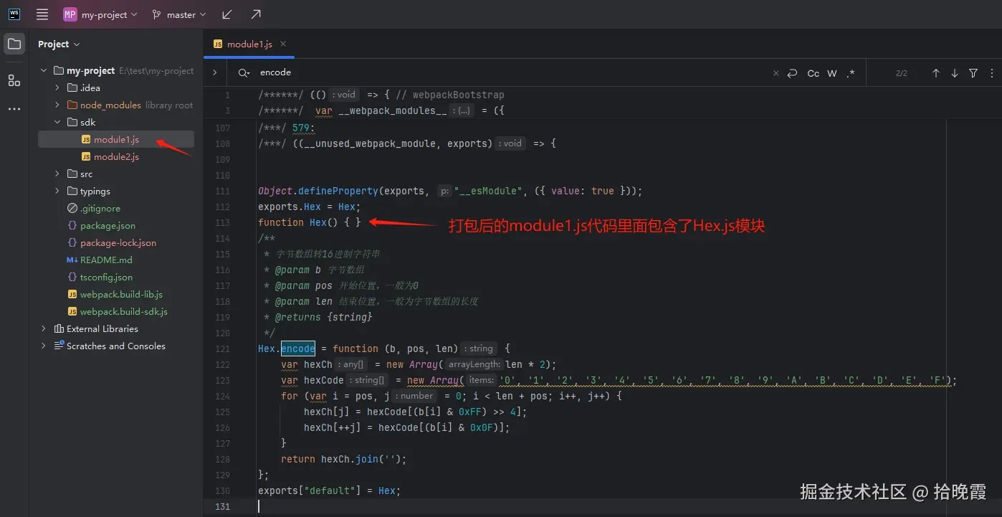The image size is (1002, 517).
Task: Expand Scratches and Consoles node
Action: [x=44, y=346]
